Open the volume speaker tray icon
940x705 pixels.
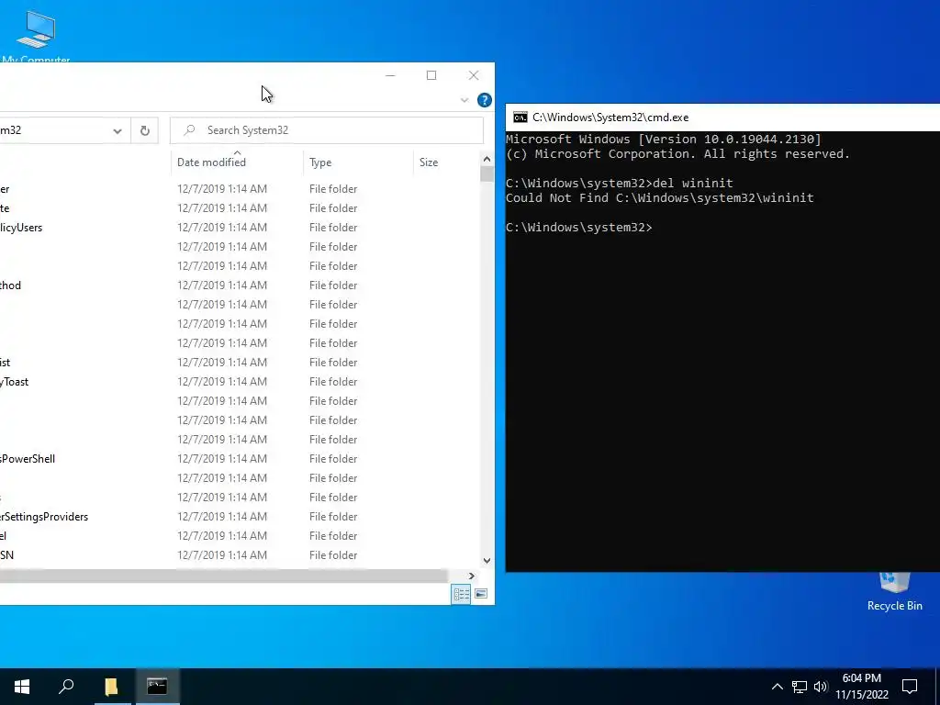821,687
